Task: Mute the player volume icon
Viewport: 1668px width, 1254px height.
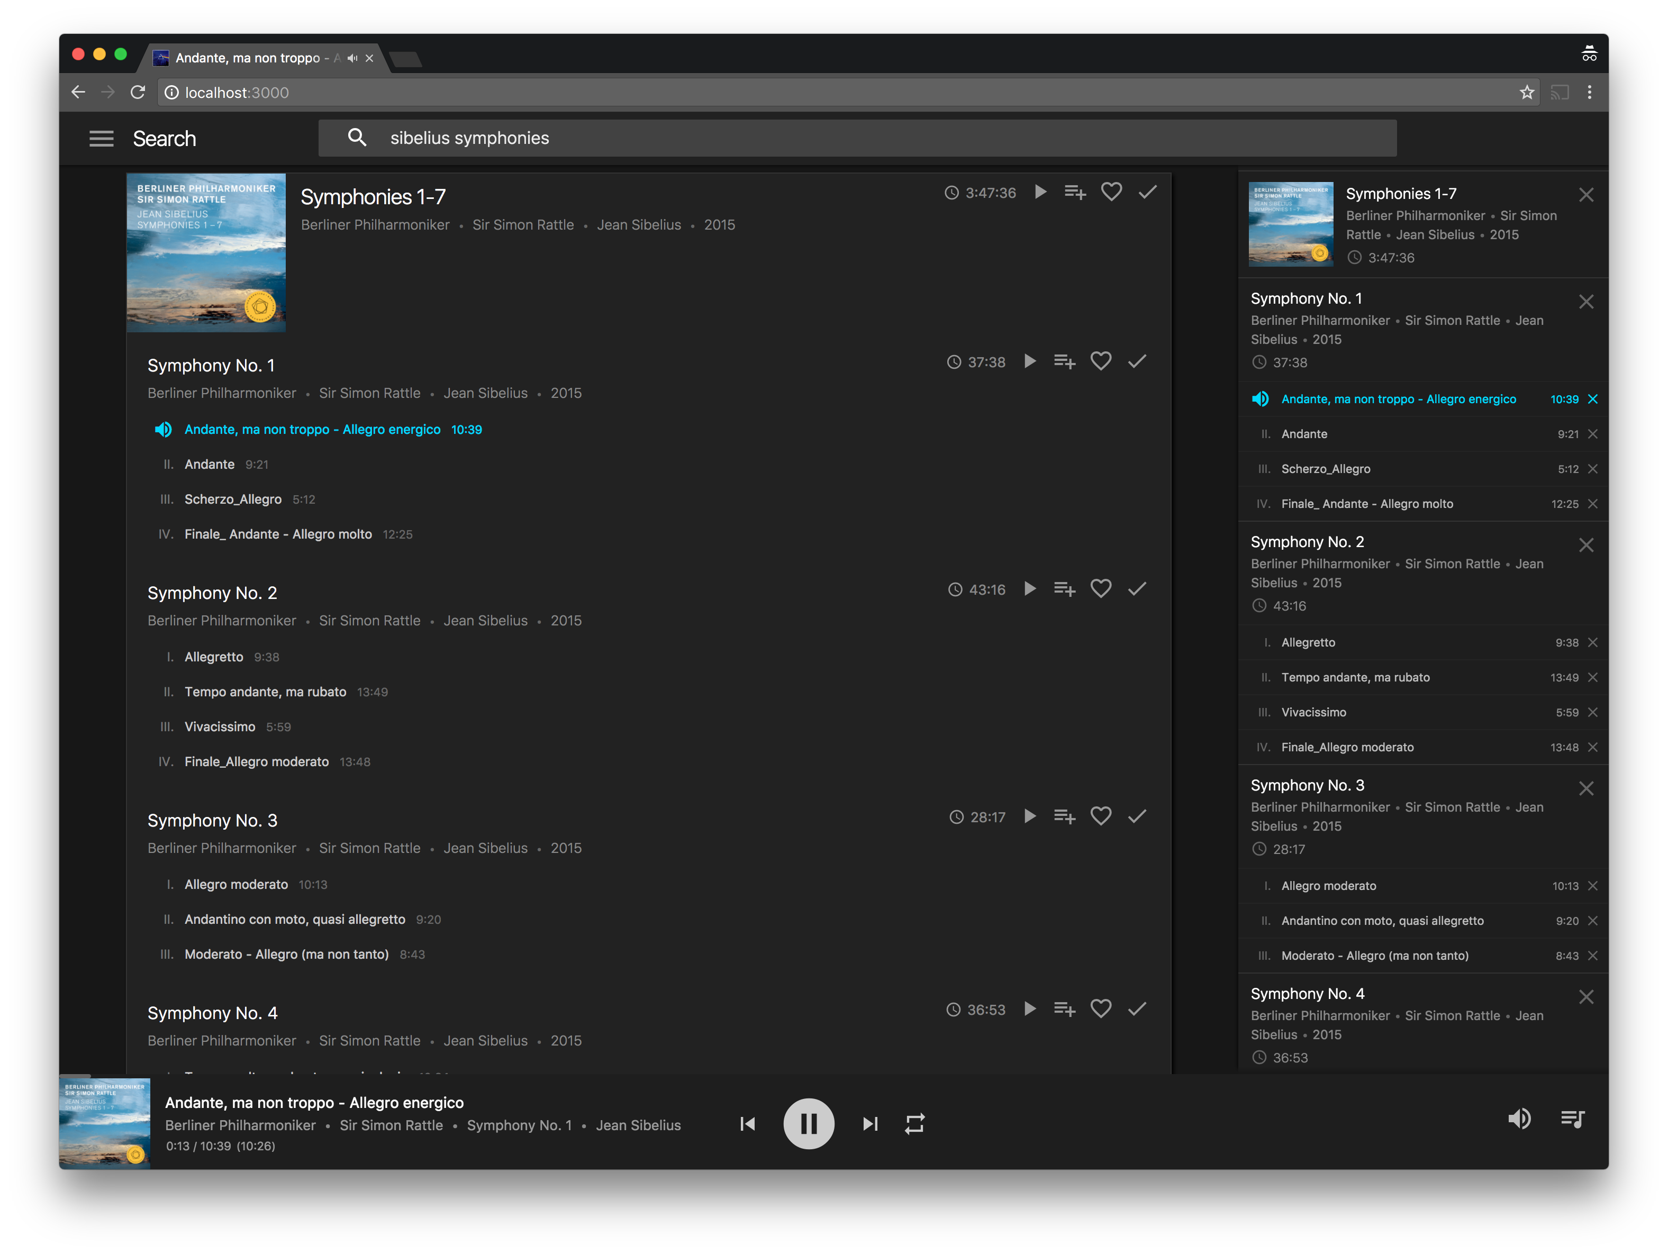Action: coord(1519,1119)
